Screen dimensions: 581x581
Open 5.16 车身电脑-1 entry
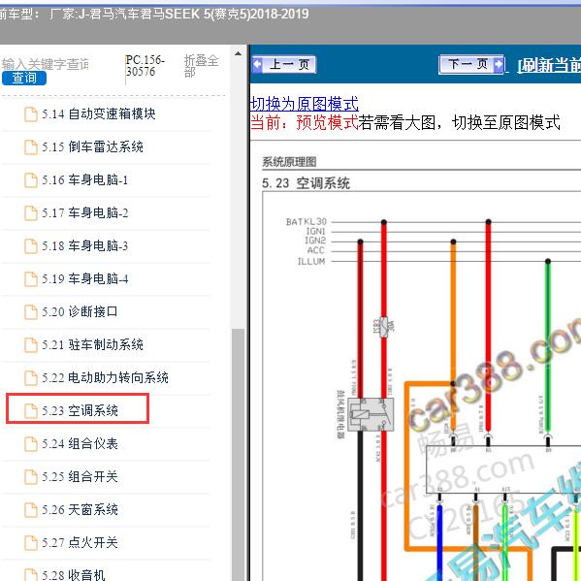click(84, 180)
